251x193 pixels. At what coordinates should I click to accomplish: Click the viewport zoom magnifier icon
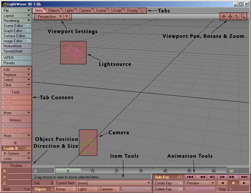tap(243, 16)
